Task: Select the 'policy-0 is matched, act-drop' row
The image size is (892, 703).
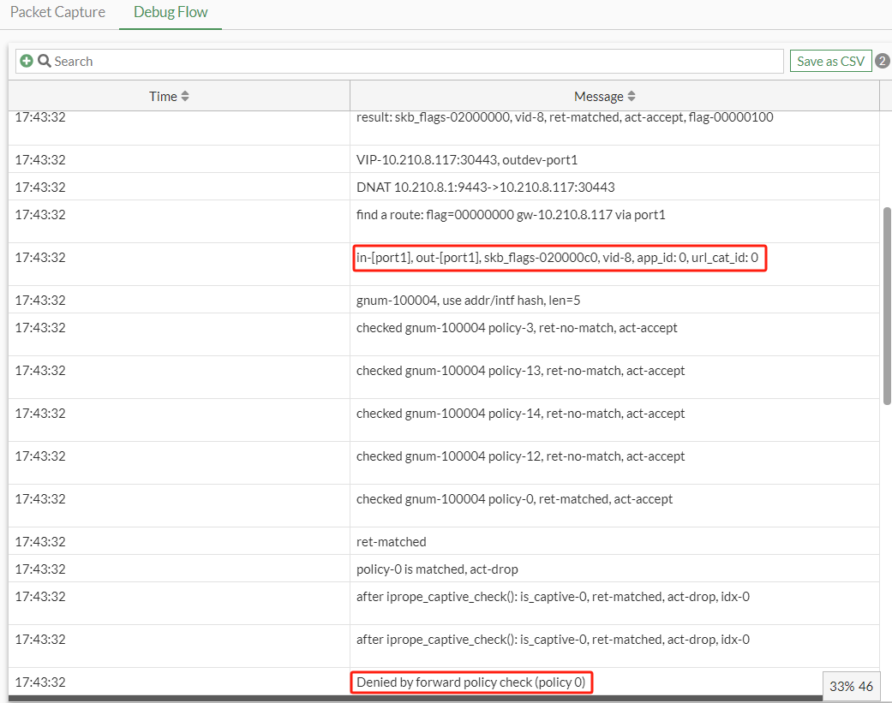Action: pos(437,569)
